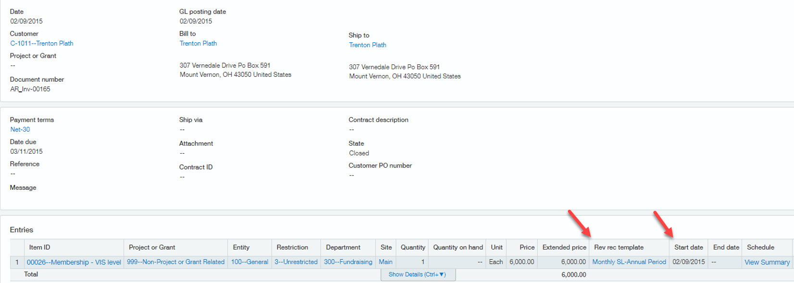
Task: Select row number 1 in Entries
Action: click(17, 262)
